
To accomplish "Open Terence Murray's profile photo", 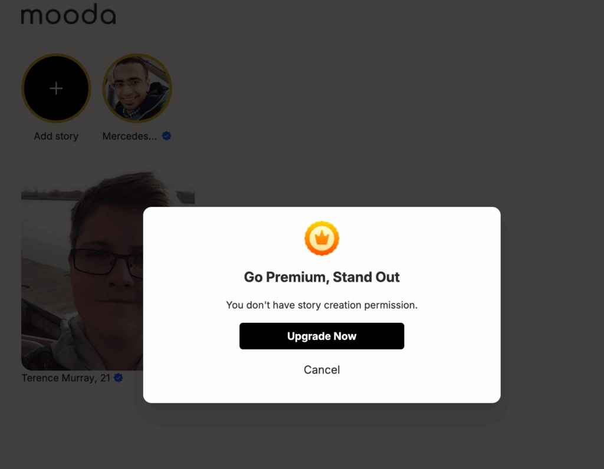I will [82, 262].
